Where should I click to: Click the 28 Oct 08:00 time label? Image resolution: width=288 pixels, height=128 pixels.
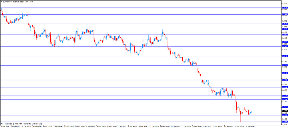[26, 127]
